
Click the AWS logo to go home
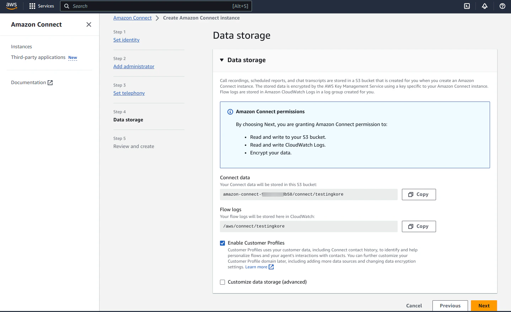tap(11, 6)
